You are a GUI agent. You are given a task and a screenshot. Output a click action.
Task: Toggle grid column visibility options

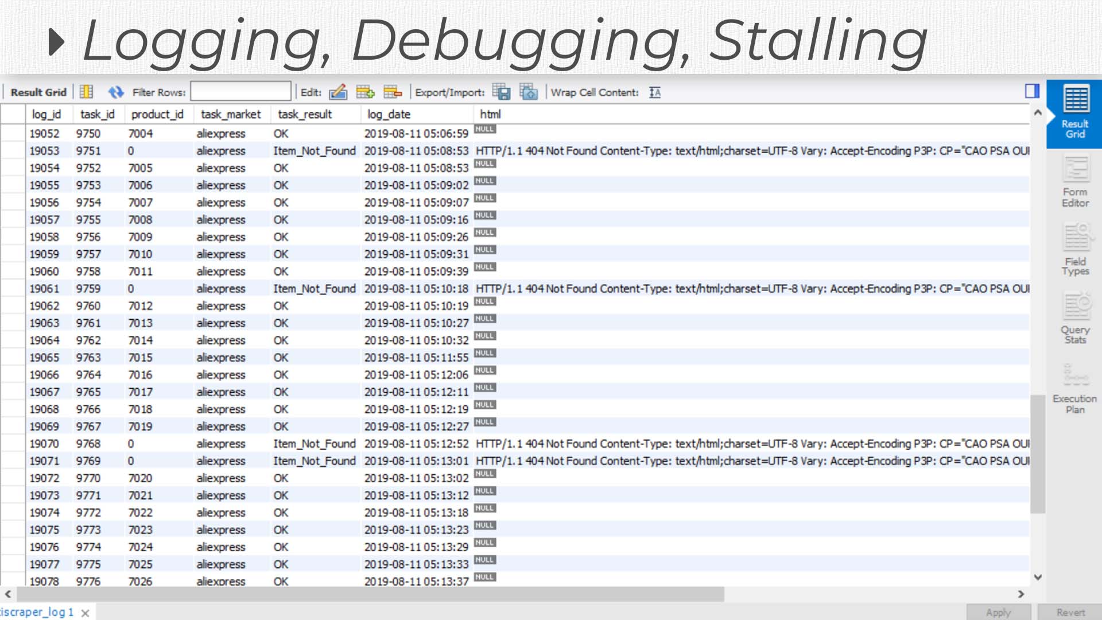coord(86,92)
